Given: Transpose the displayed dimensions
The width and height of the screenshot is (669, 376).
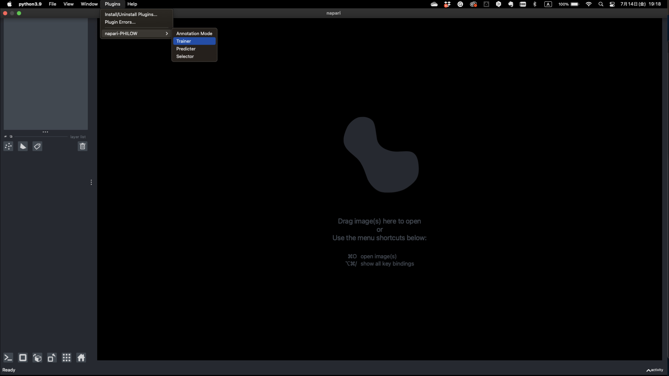Looking at the screenshot, I should (52, 358).
